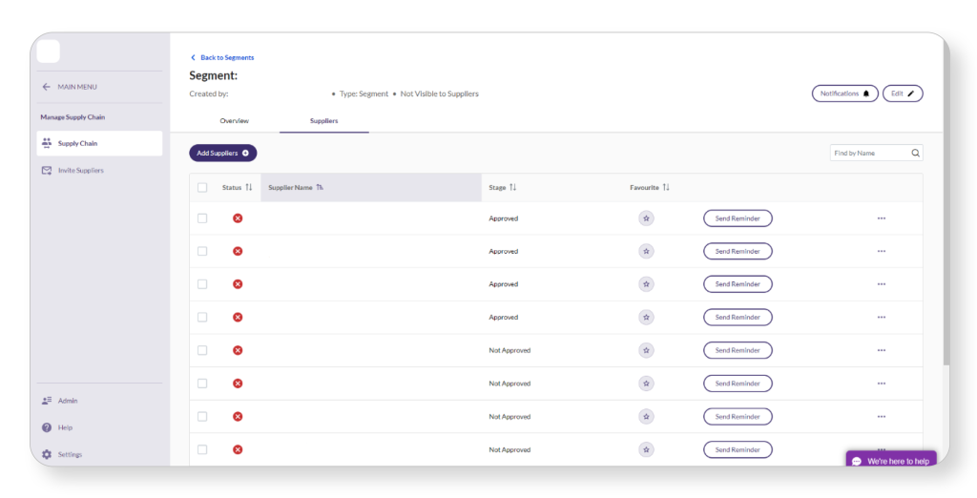Open Settings from the sidebar gear icon
Viewport: 977px width, 498px height.
[47, 454]
